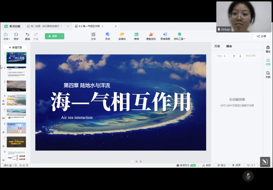Star the fourth slide as favorite
The height and width of the screenshot is (190, 273).
tap(4, 101)
